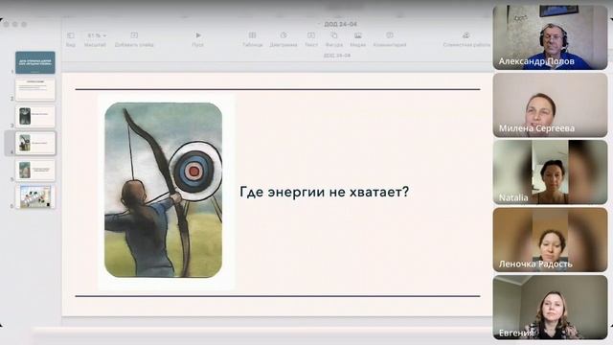The height and width of the screenshot is (345, 613).
Task: Select Александр Попов video tile
Action: point(550,37)
